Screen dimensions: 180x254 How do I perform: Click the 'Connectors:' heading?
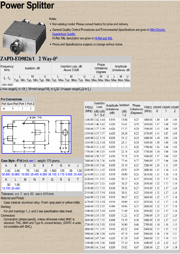8,216
